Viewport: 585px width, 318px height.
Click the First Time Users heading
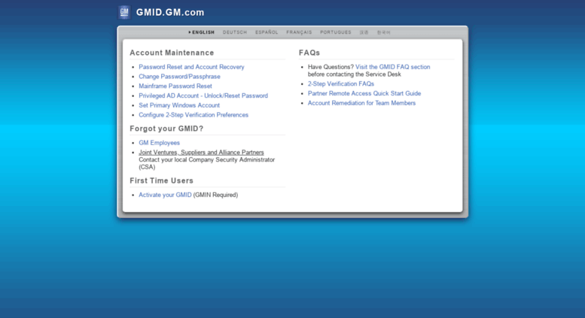tap(162, 180)
